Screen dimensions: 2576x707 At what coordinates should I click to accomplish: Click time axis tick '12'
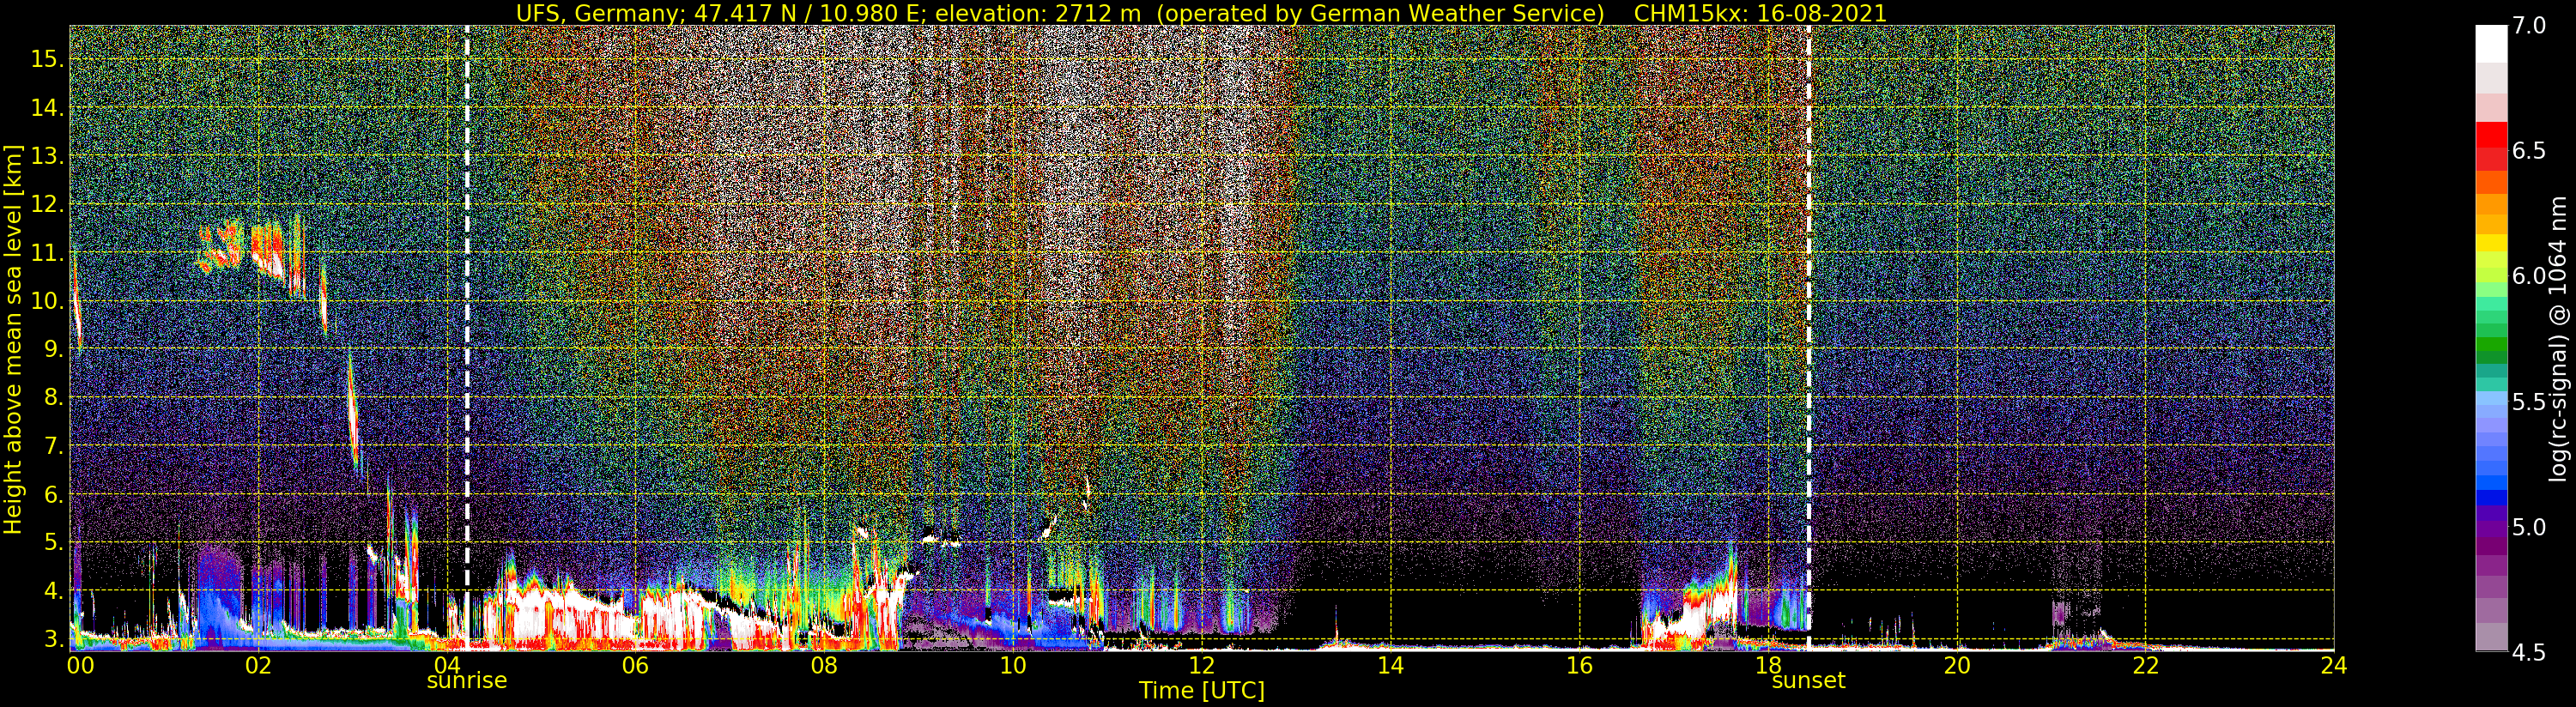[1202, 665]
